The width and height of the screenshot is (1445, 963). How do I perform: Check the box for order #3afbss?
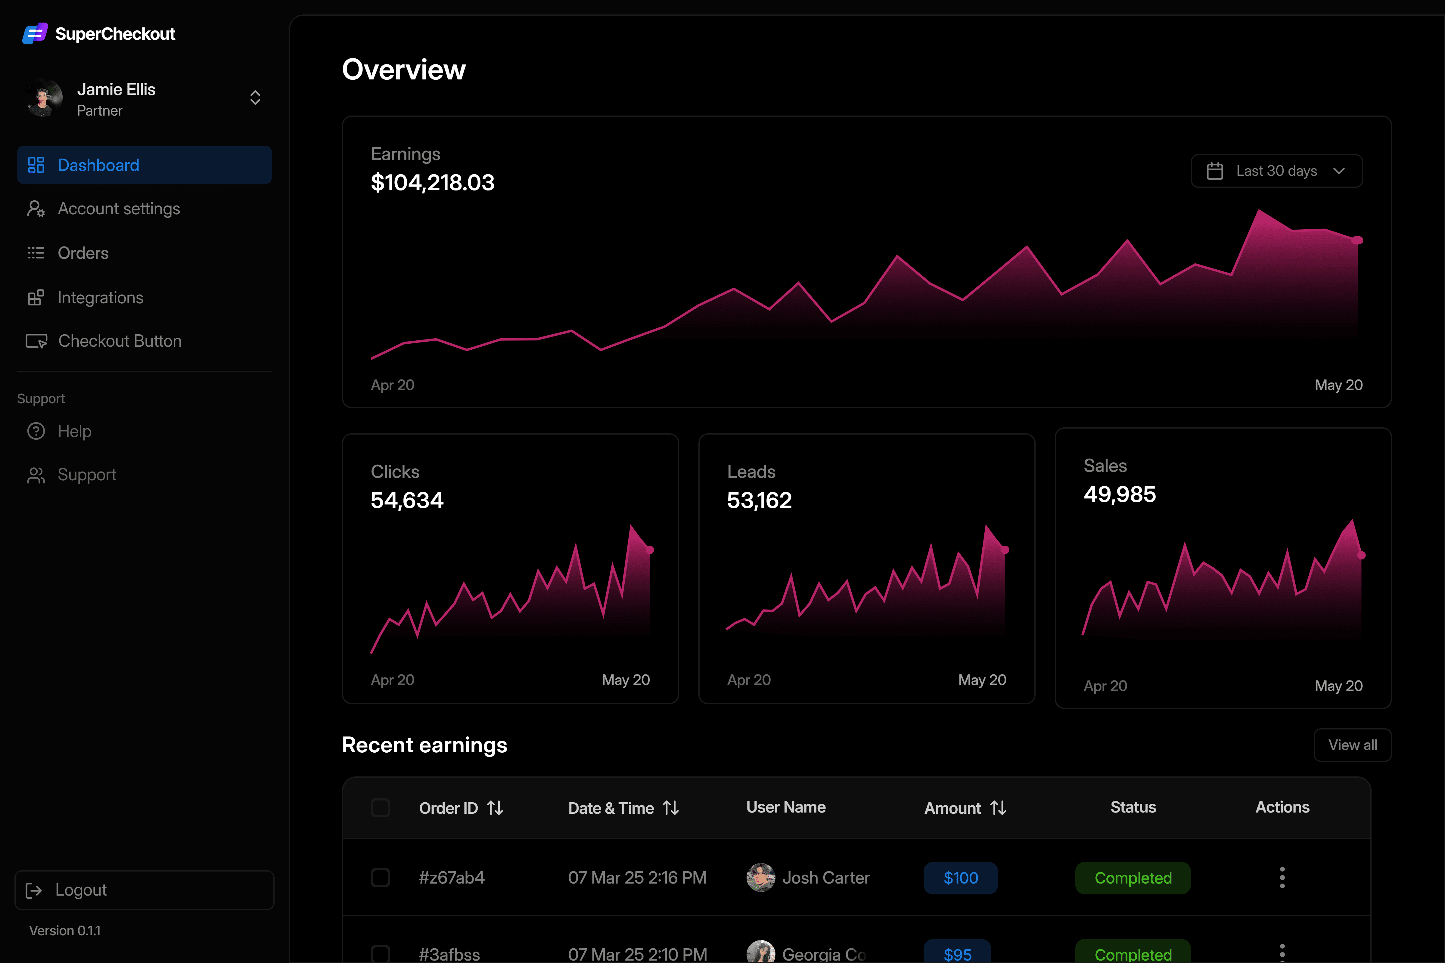point(380,954)
